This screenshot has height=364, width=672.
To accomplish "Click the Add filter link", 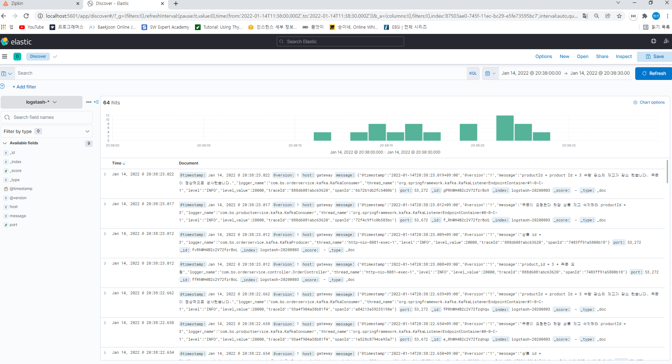I will tap(24, 87).
